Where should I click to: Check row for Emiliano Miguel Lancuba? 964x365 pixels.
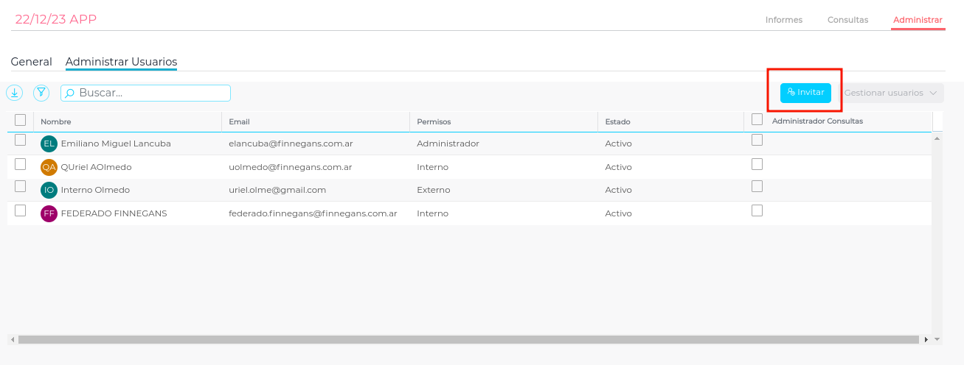coord(21,140)
